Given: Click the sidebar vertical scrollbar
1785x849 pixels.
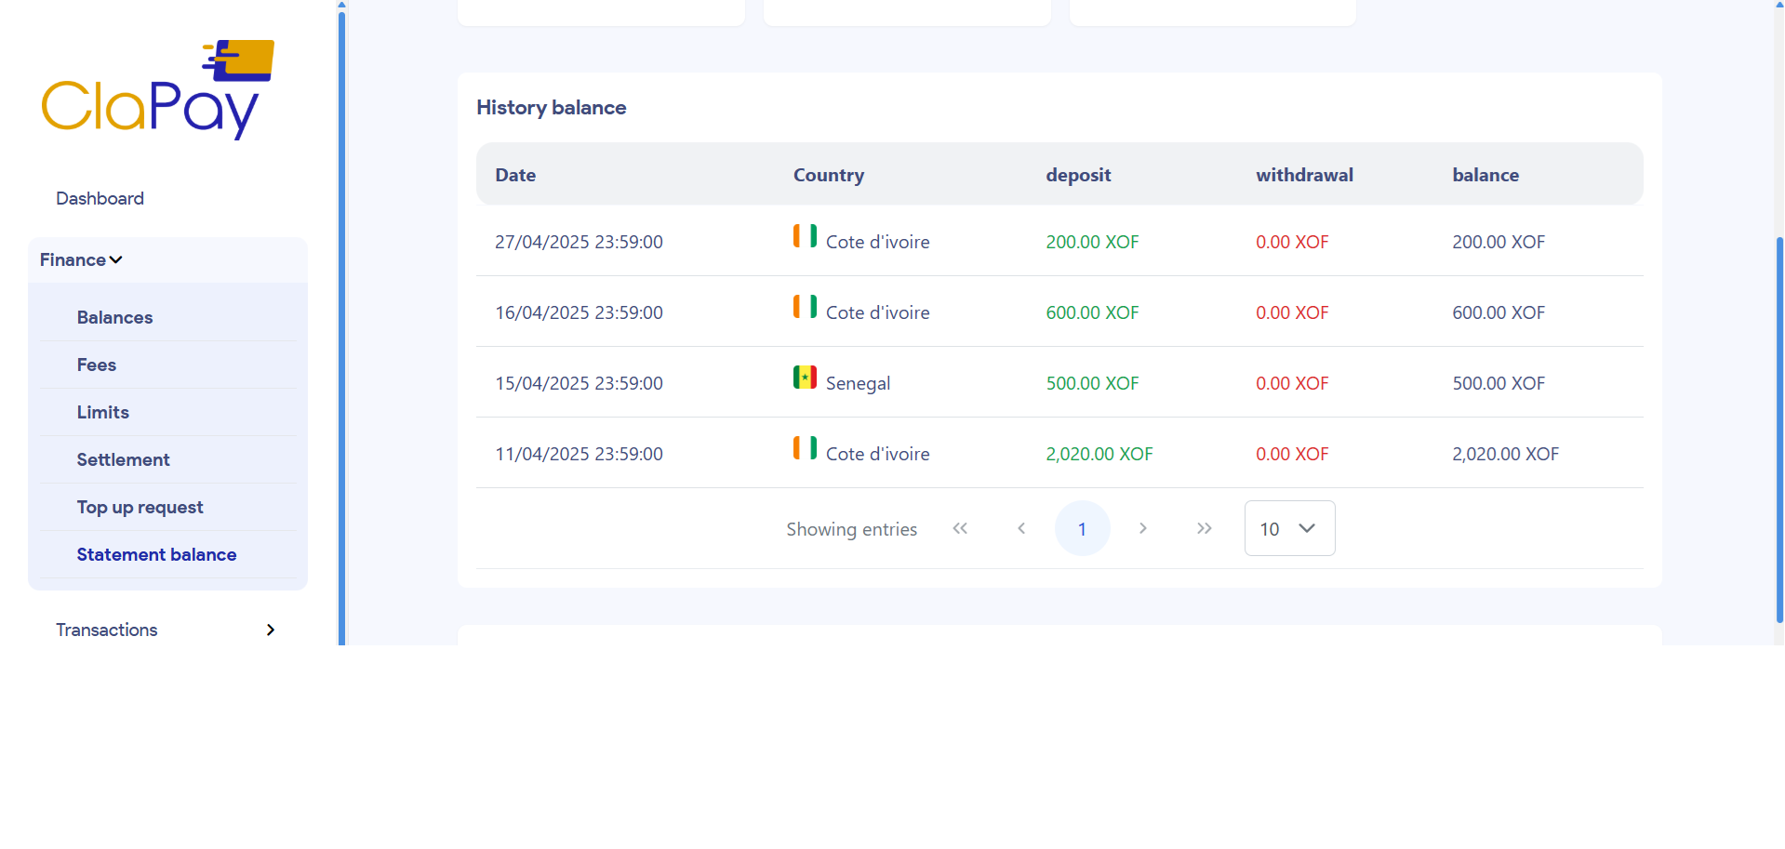Looking at the screenshot, I should click(341, 325).
